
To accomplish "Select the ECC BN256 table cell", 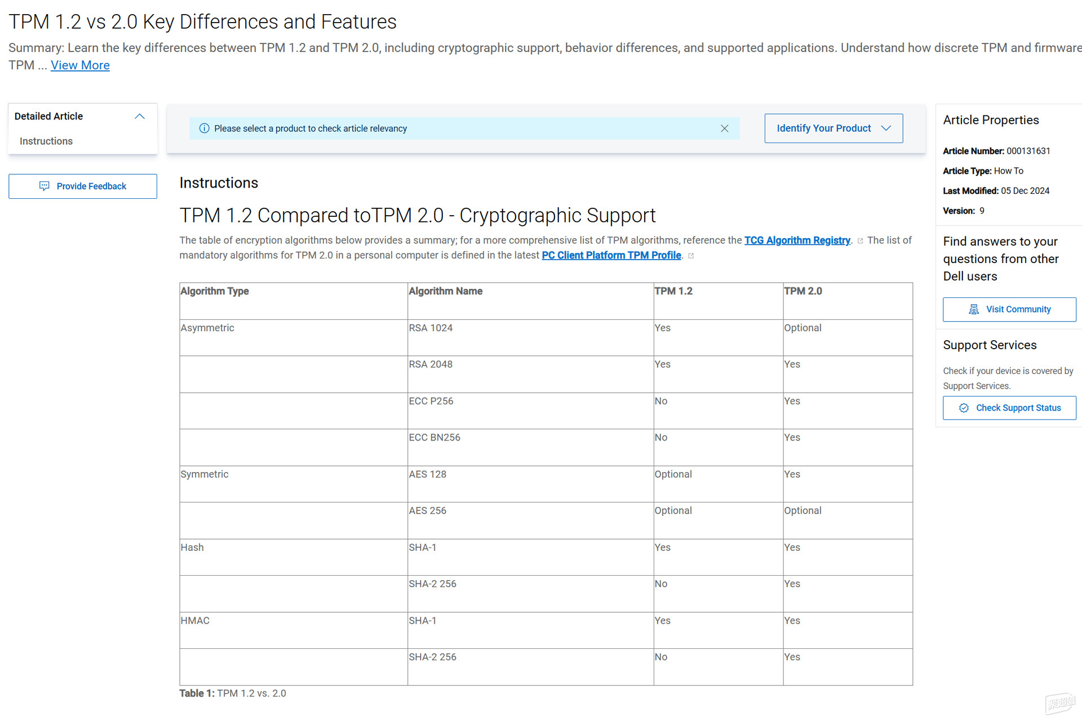I will tap(530, 447).
